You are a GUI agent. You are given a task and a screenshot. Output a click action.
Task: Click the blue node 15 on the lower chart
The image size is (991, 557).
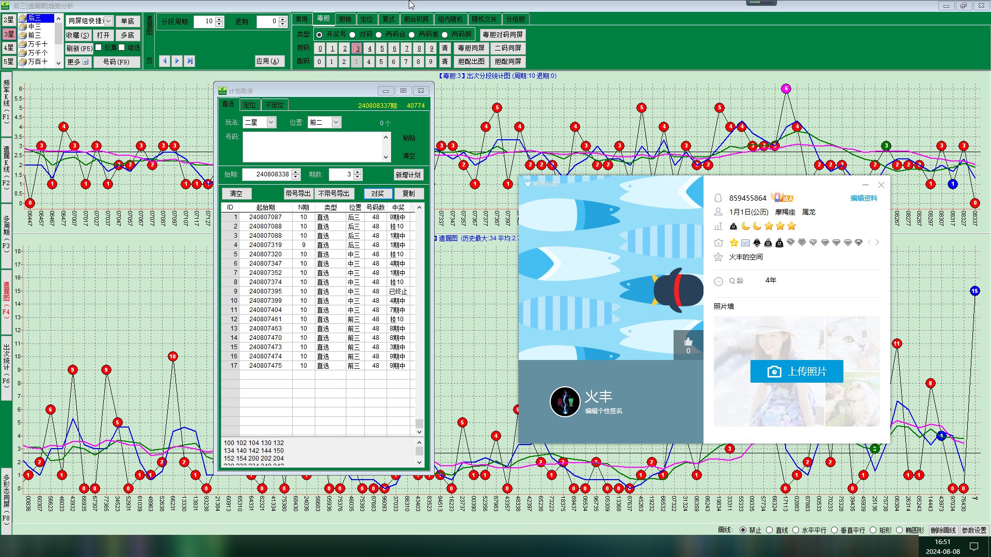click(x=974, y=291)
